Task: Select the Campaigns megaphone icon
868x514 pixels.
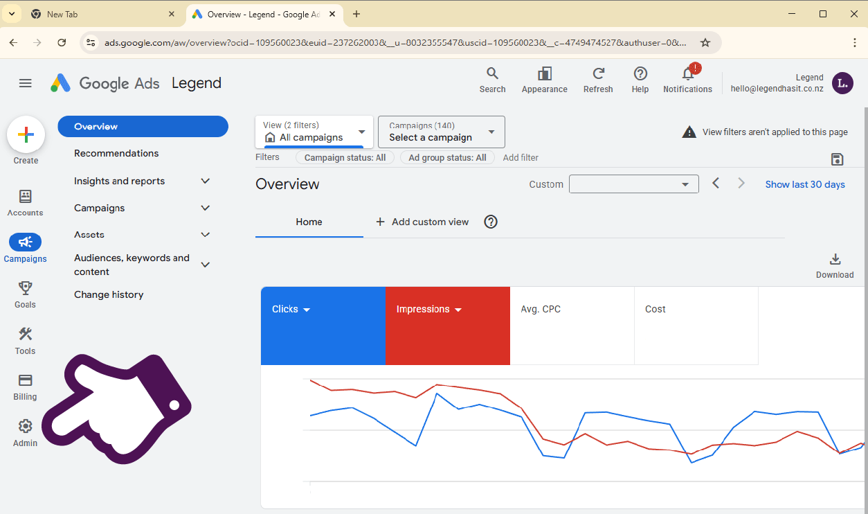Action: click(x=26, y=242)
